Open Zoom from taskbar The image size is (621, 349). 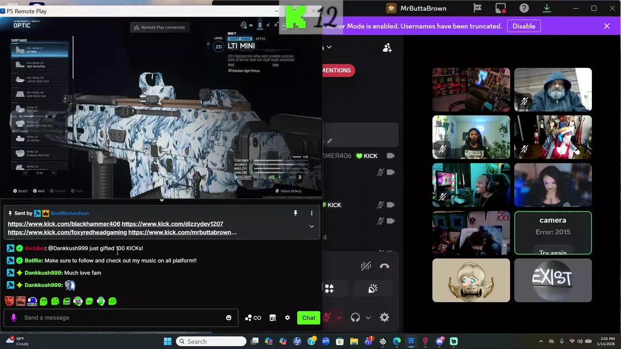(x=326, y=341)
